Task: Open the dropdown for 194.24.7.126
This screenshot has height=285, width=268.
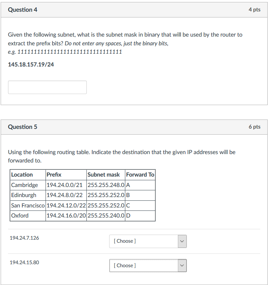Action: coord(148,241)
